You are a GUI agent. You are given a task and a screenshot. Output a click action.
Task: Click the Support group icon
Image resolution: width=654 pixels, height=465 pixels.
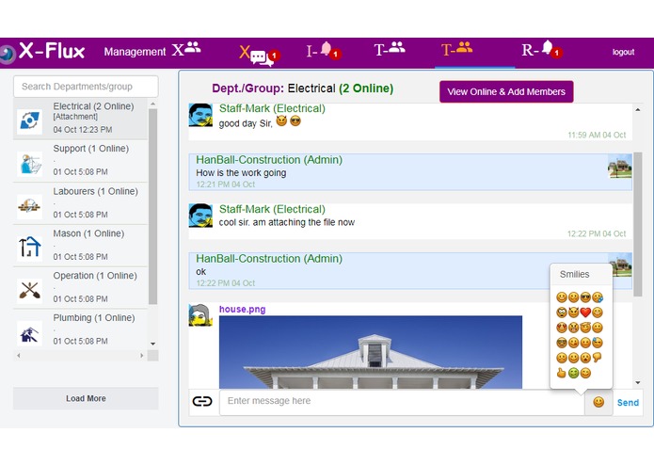(x=29, y=164)
